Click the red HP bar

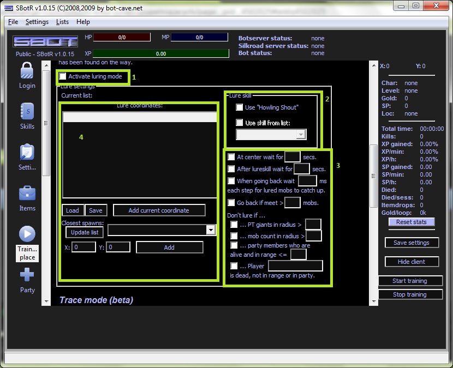pyautogui.click(x=122, y=37)
